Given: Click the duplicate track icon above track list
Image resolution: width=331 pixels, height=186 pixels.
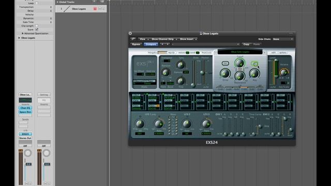Looking at the screenshot, I should coord(102,2).
